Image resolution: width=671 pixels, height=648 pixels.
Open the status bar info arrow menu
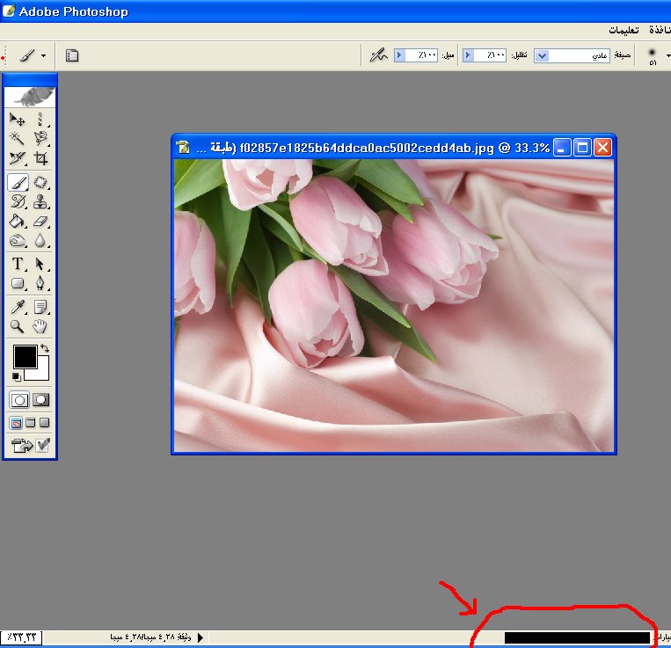tap(201, 637)
